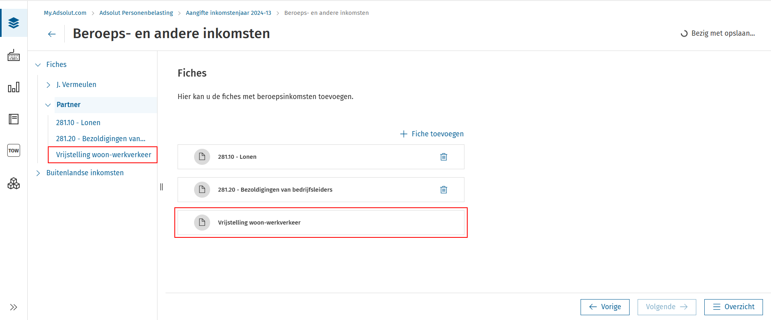
Task: Open Adsolut Personenbelasting breadcrumb link
Action: (x=136, y=13)
